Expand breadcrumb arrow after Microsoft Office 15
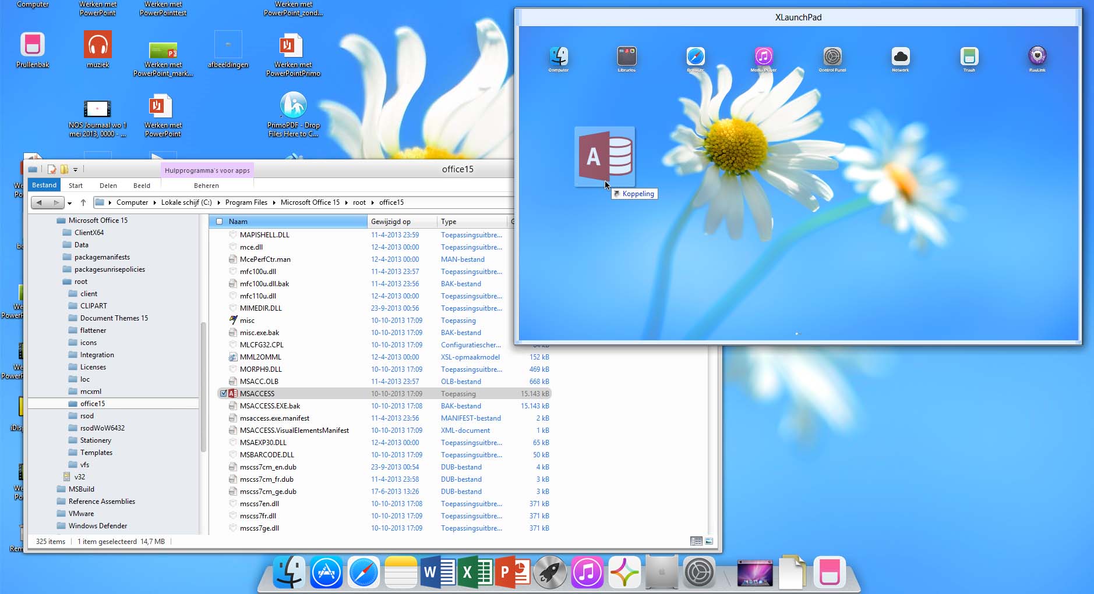Viewport: 1094px width, 594px height. pyautogui.click(x=347, y=202)
